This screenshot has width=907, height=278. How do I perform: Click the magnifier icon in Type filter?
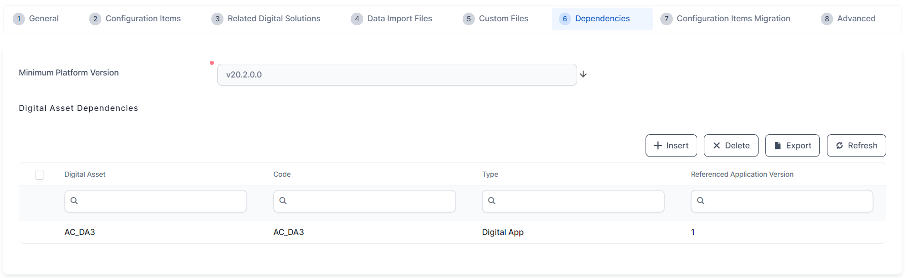click(x=492, y=201)
